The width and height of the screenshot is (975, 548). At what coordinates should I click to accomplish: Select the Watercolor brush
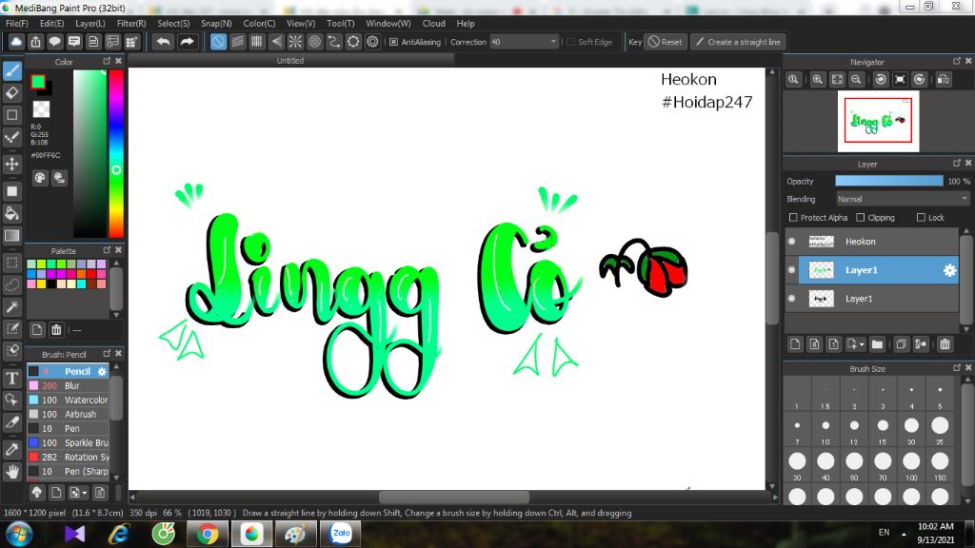click(68, 401)
